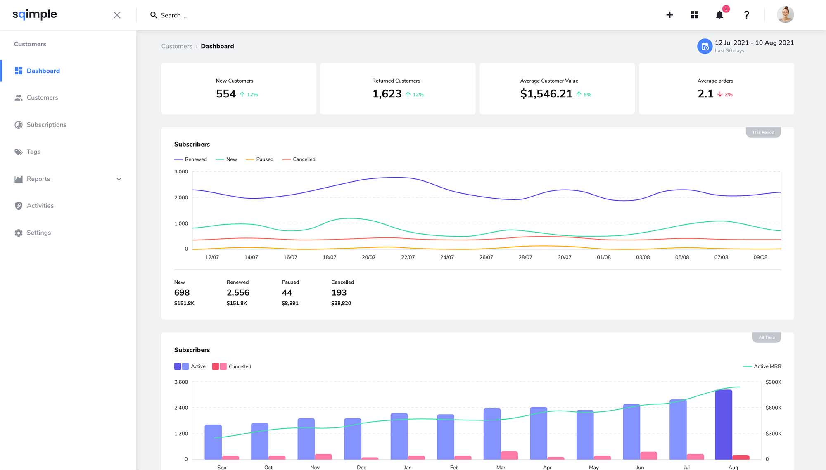Screen dimensions: 826x470
Task: Close the sidebar with X icon
Action: click(x=117, y=15)
